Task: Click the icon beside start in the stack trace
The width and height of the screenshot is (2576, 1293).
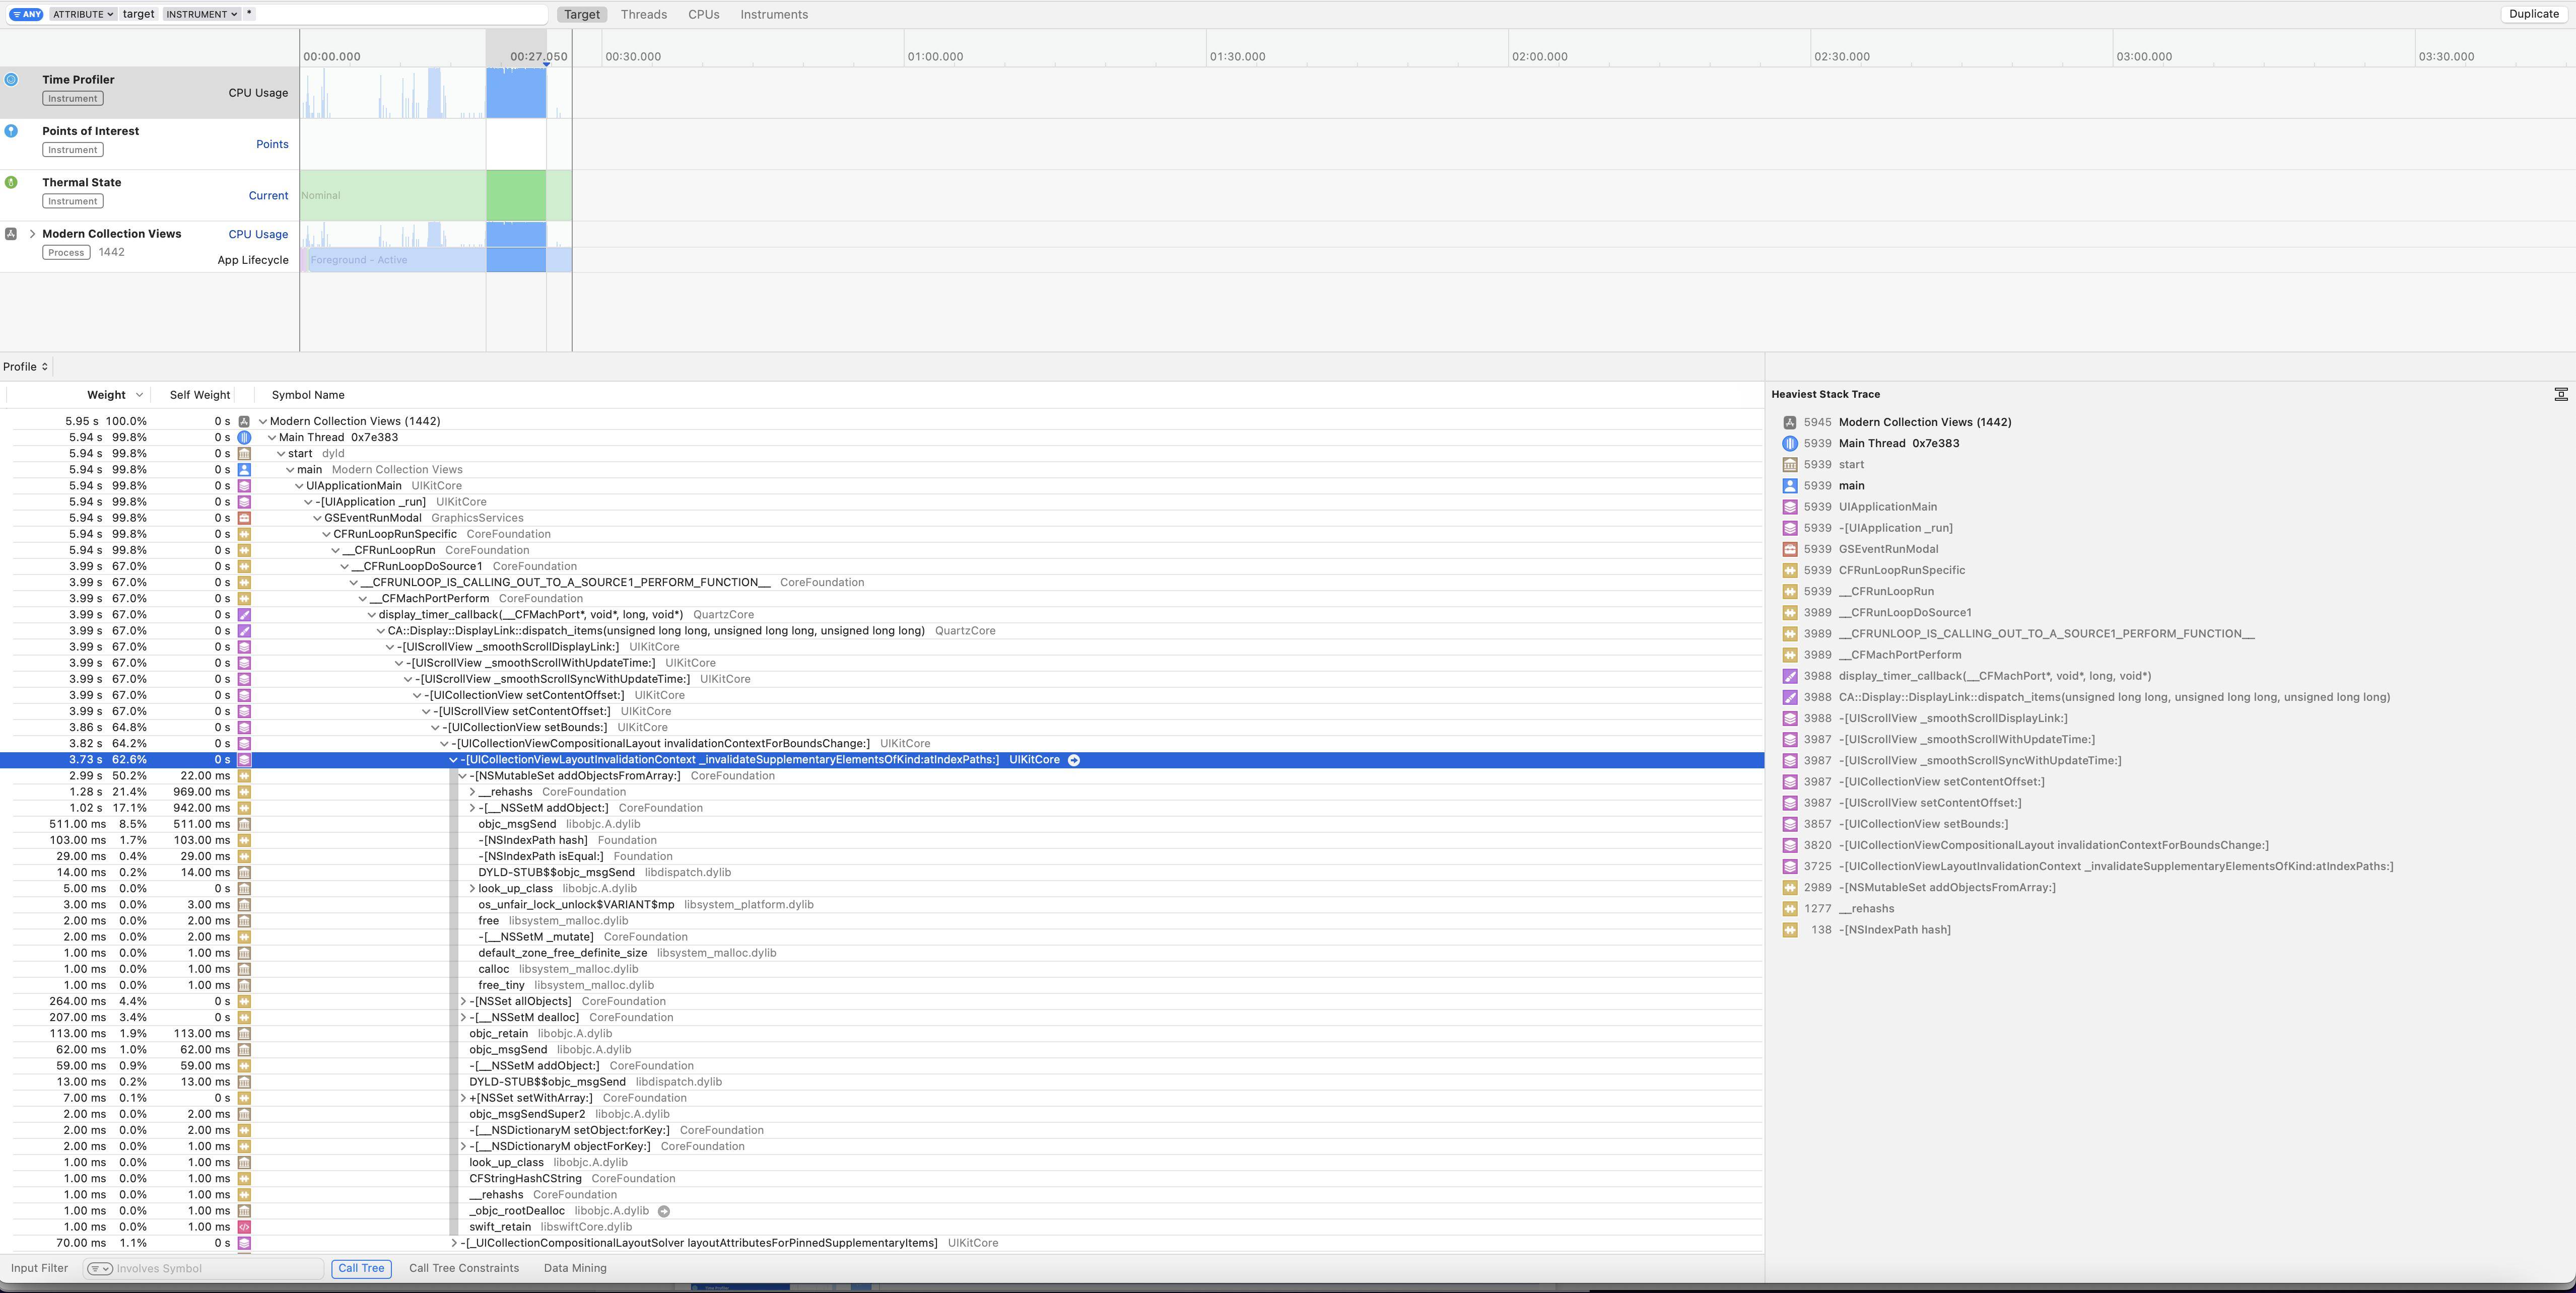Action: click(x=1790, y=465)
